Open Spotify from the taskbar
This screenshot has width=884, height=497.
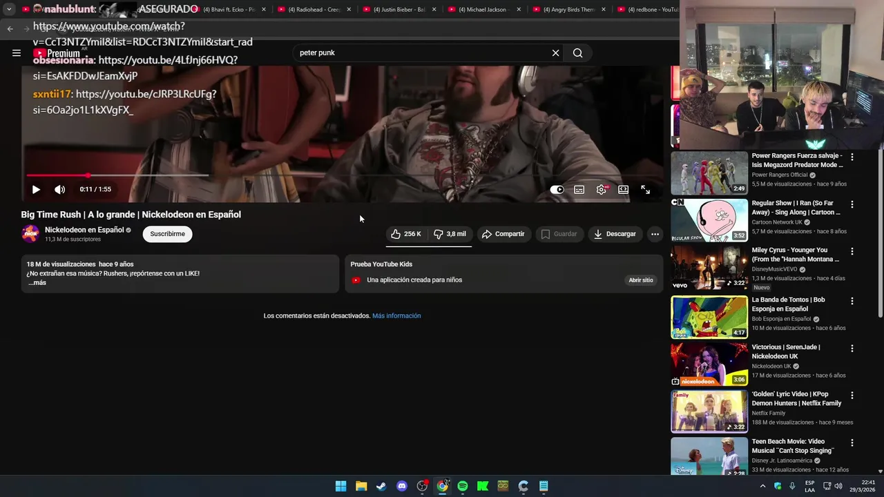tap(463, 486)
